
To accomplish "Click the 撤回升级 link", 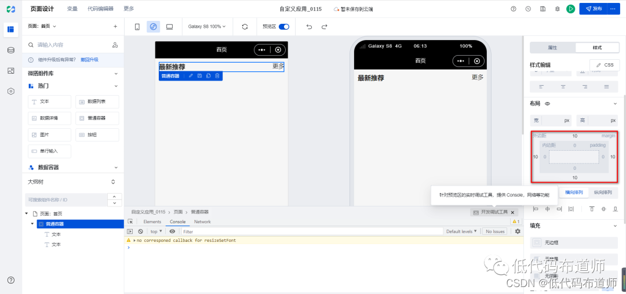I will (89, 60).
